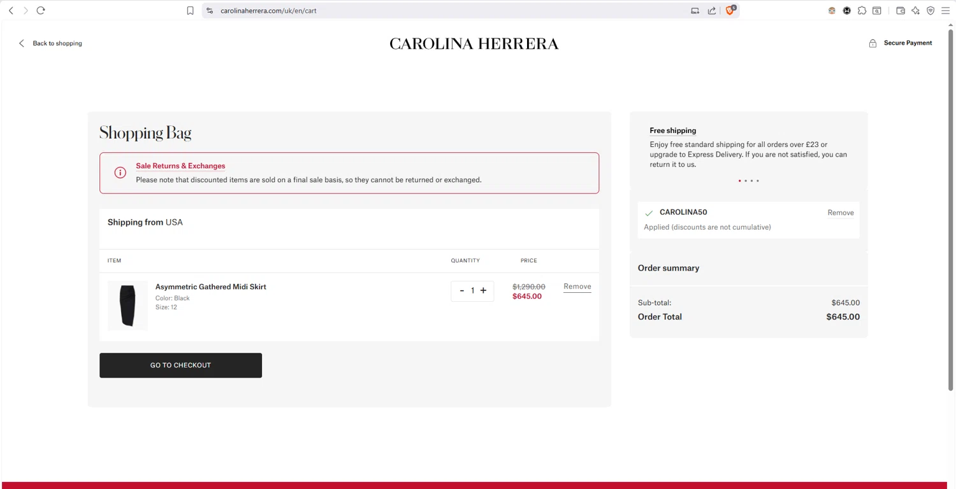Click the avatar face extension icon
The image size is (956, 489).
[832, 10]
